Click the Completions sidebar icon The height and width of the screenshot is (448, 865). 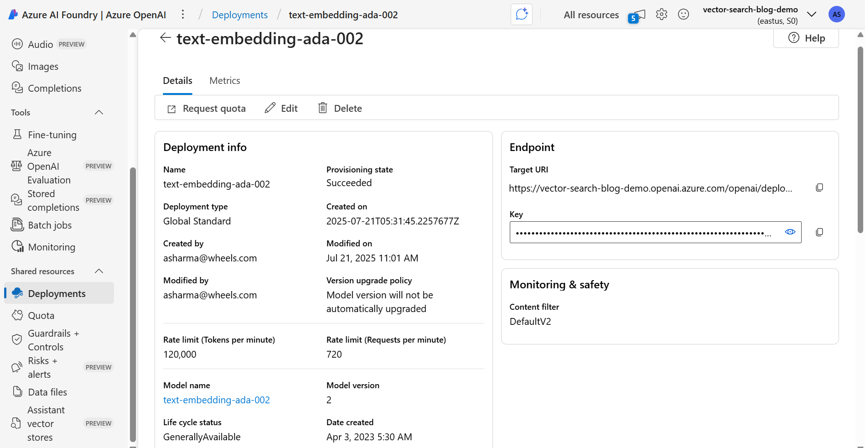[17, 88]
